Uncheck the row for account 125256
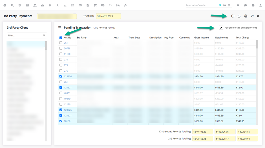 click(61, 76)
